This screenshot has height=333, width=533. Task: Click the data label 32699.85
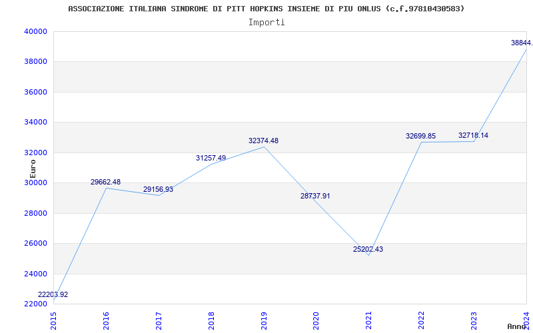coord(420,137)
